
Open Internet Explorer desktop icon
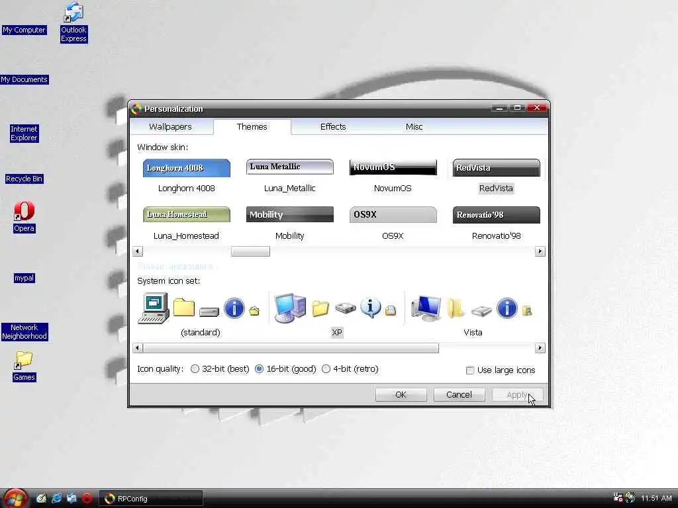(x=24, y=133)
